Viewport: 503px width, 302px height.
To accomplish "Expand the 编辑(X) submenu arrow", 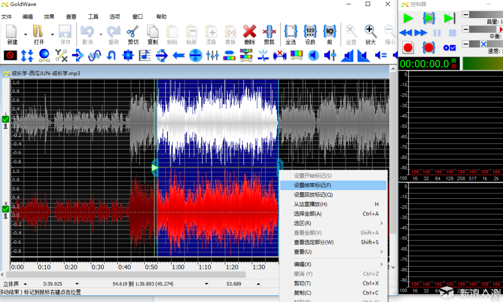I will tap(381, 264).
